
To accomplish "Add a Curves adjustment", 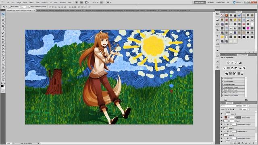I will tap(236, 63).
